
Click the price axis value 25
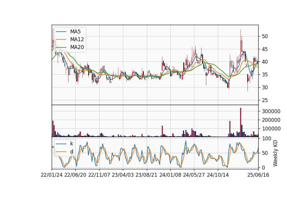click(x=265, y=100)
